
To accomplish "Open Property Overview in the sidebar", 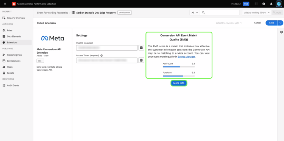I will 16,18.
